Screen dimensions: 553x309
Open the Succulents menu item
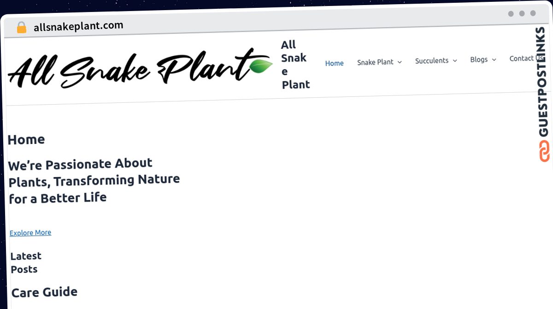pyautogui.click(x=432, y=60)
